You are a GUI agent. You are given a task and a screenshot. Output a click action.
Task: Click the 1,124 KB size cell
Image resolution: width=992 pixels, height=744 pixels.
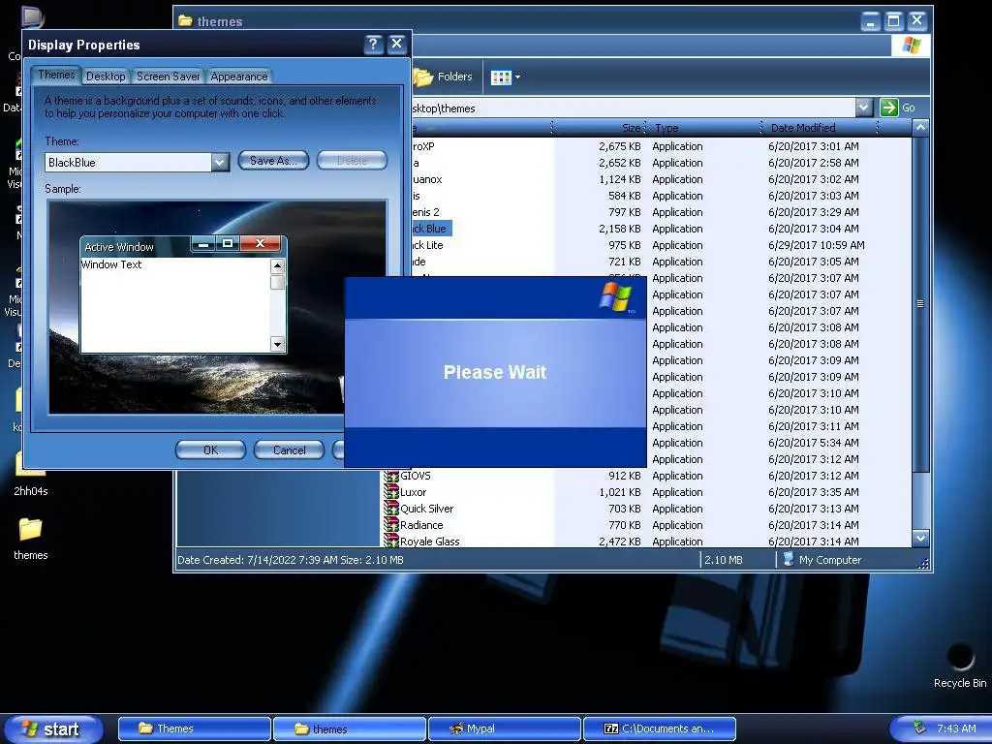pos(619,179)
